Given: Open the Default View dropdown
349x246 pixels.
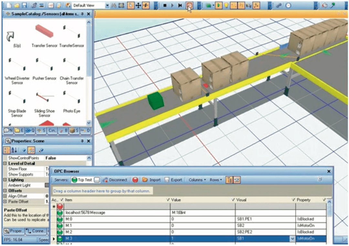Looking at the screenshot, I should [107, 5].
